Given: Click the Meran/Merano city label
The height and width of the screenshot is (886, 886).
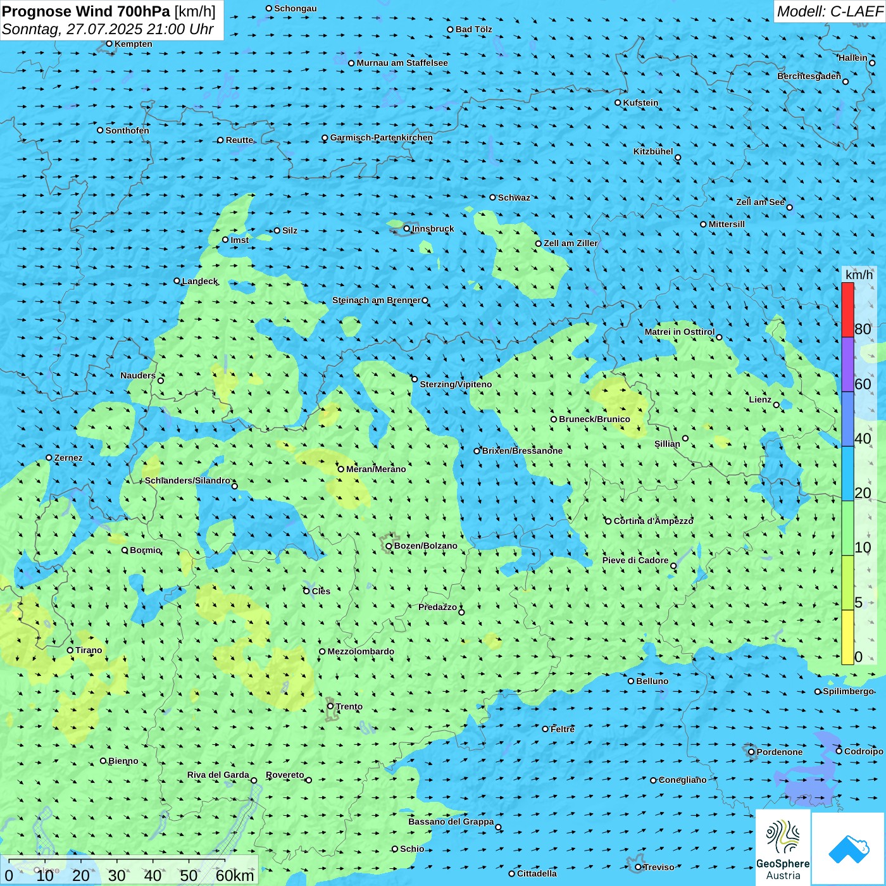Looking at the screenshot, I should pos(376,469).
